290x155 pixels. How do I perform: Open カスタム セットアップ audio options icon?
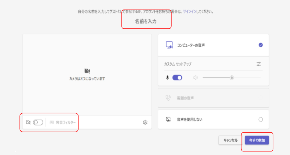coord(259,64)
